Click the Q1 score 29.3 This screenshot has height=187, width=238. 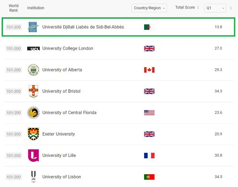coord(218,70)
